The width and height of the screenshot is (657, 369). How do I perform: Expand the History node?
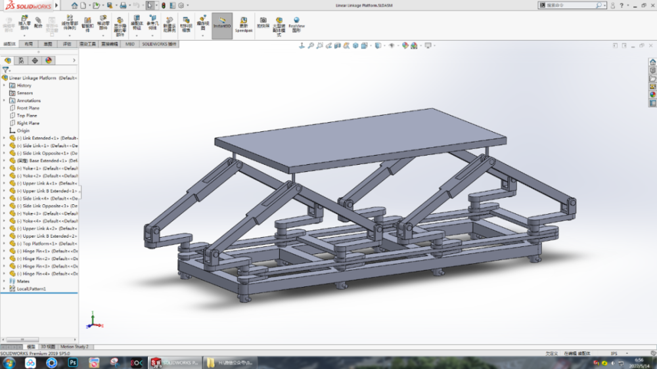coord(4,85)
